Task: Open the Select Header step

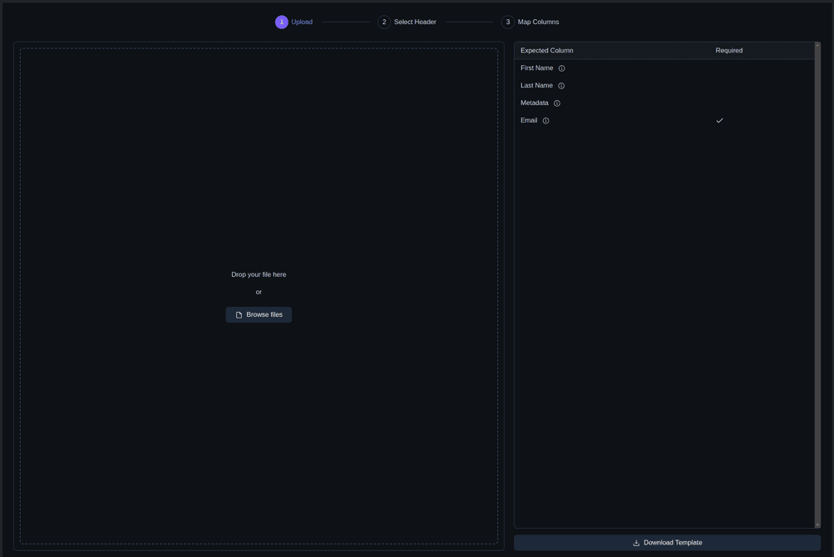Action: [414, 23]
